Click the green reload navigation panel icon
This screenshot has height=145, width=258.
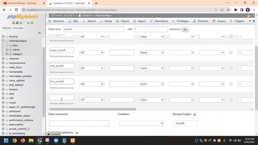[32, 23]
